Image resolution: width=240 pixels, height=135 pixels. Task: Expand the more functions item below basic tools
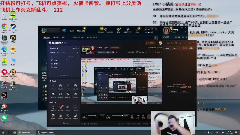(x=64, y=123)
